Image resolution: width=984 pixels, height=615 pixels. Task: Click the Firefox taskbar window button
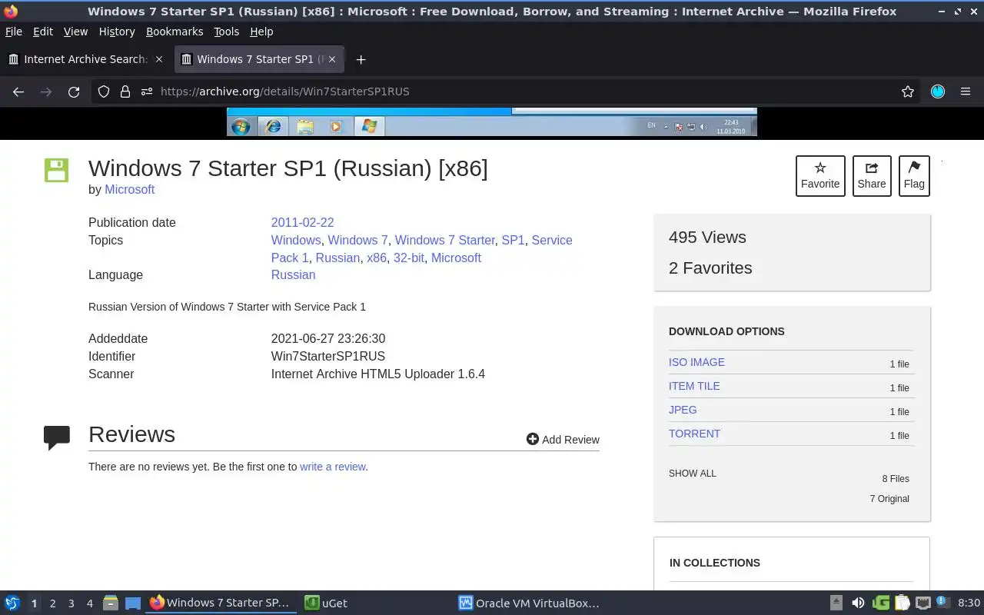pyautogui.click(x=220, y=603)
